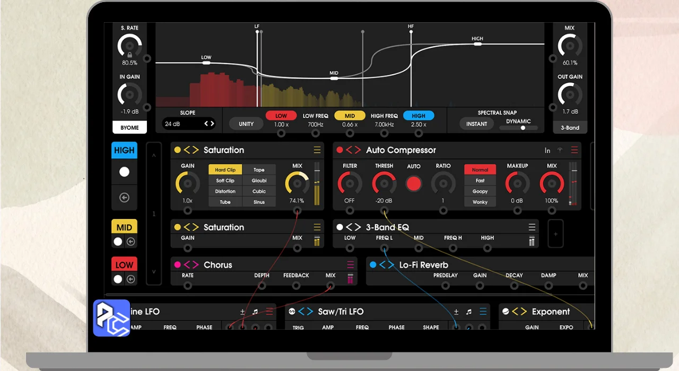Click the Lo-Fi Reverb blue swap arrows
679x371 pixels.
[387, 265]
